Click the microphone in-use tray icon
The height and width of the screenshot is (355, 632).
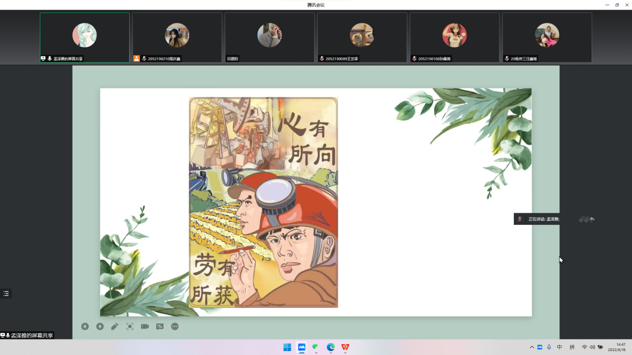549,347
